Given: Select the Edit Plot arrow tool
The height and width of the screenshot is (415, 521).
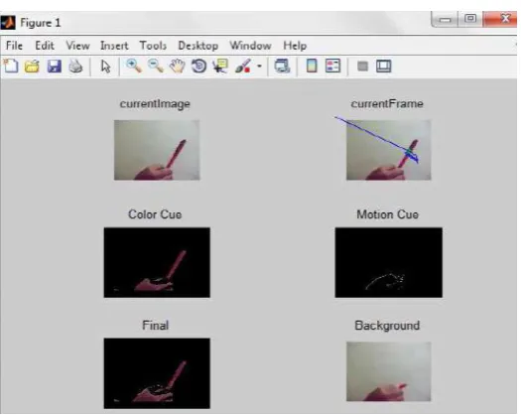Looking at the screenshot, I should pos(105,67).
